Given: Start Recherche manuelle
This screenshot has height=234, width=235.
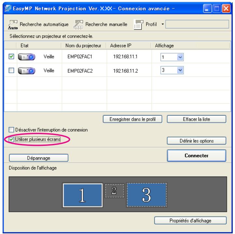Looking at the screenshot, I should pyautogui.click(x=106, y=24).
